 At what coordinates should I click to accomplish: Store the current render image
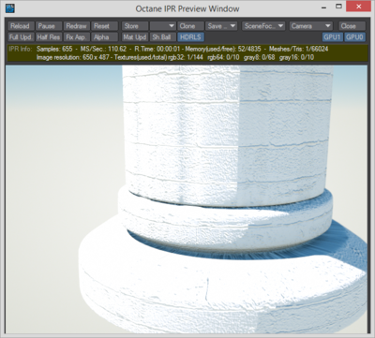[135, 26]
